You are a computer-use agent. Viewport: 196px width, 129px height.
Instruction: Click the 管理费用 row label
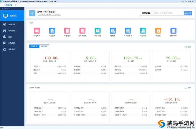(x=77, y=70)
